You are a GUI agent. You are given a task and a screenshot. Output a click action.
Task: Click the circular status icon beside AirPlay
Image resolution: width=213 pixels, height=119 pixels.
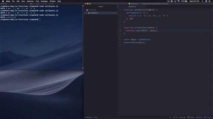pyautogui.click(x=172, y=1)
